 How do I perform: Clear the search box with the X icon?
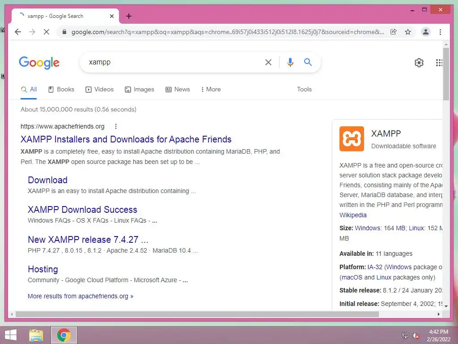[x=268, y=62]
